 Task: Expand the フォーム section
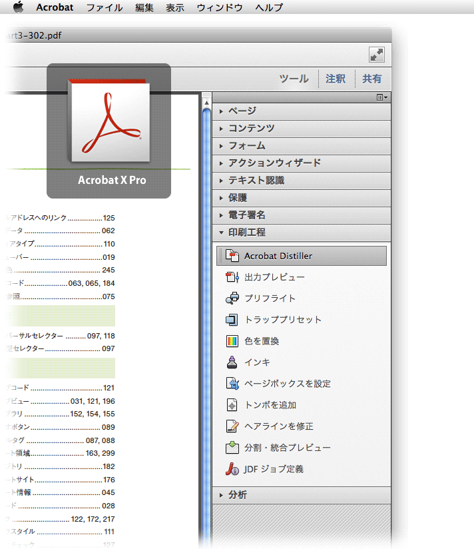[302, 146]
